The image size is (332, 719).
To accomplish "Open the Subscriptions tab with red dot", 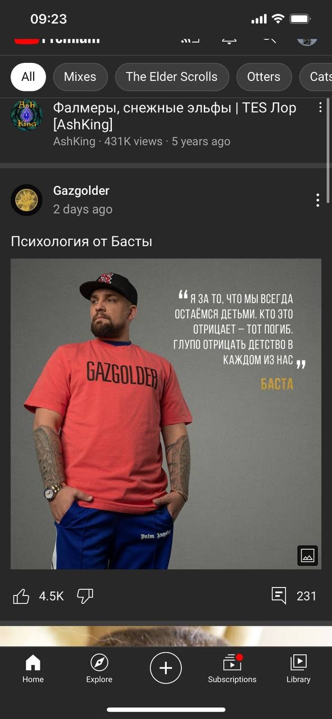I will point(232,668).
